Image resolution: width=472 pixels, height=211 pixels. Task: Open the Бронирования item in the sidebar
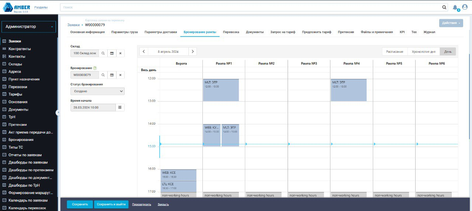(x=21, y=140)
